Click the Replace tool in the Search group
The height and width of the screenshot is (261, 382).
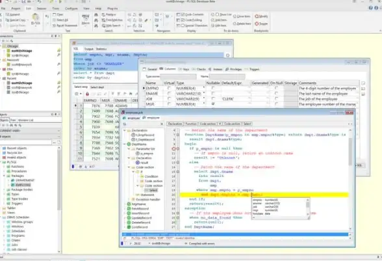coord(108,15)
